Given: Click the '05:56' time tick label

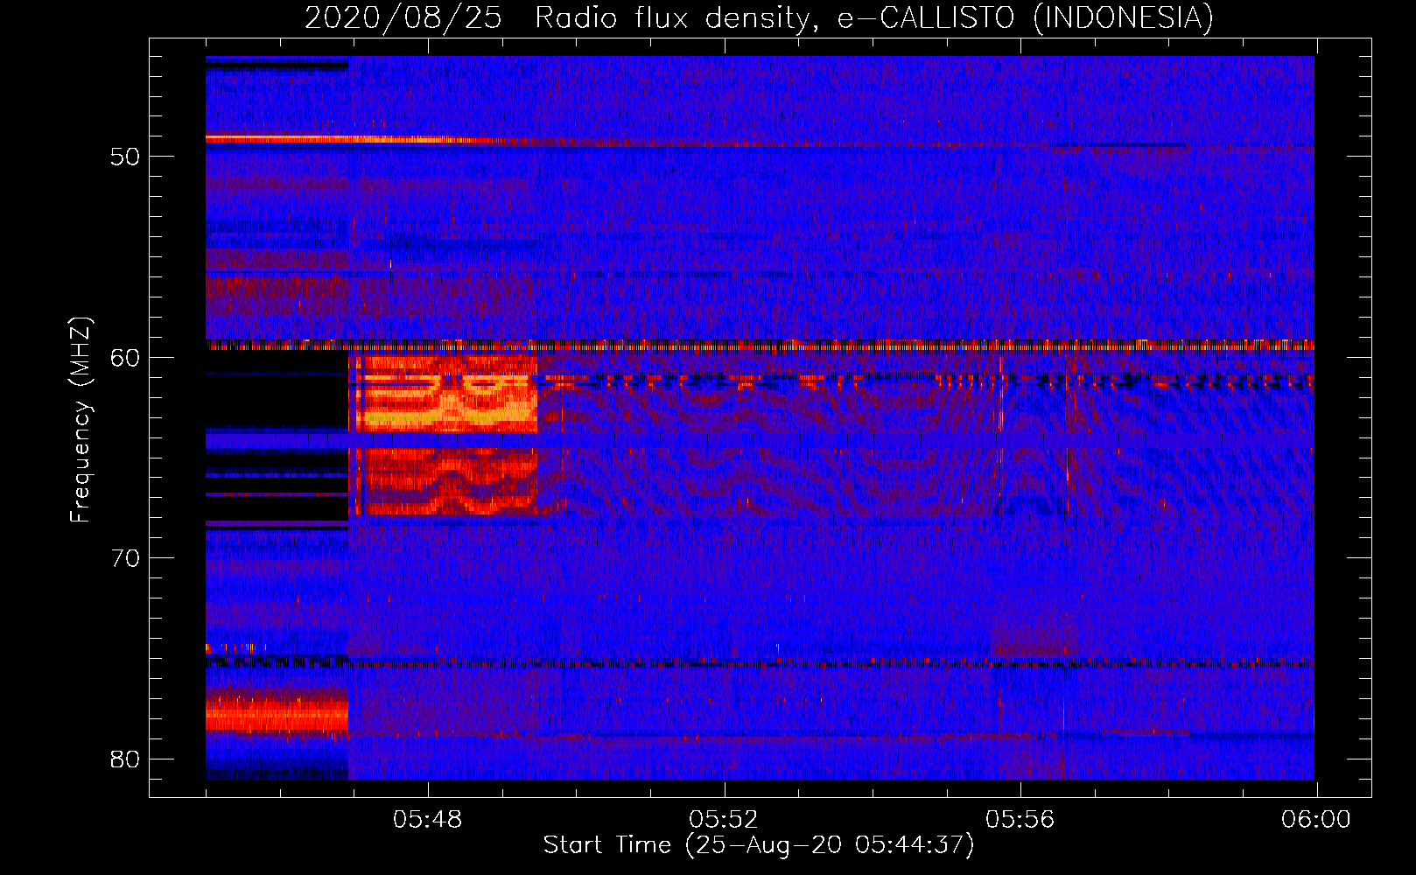Looking at the screenshot, I should tap(1020, 820).
